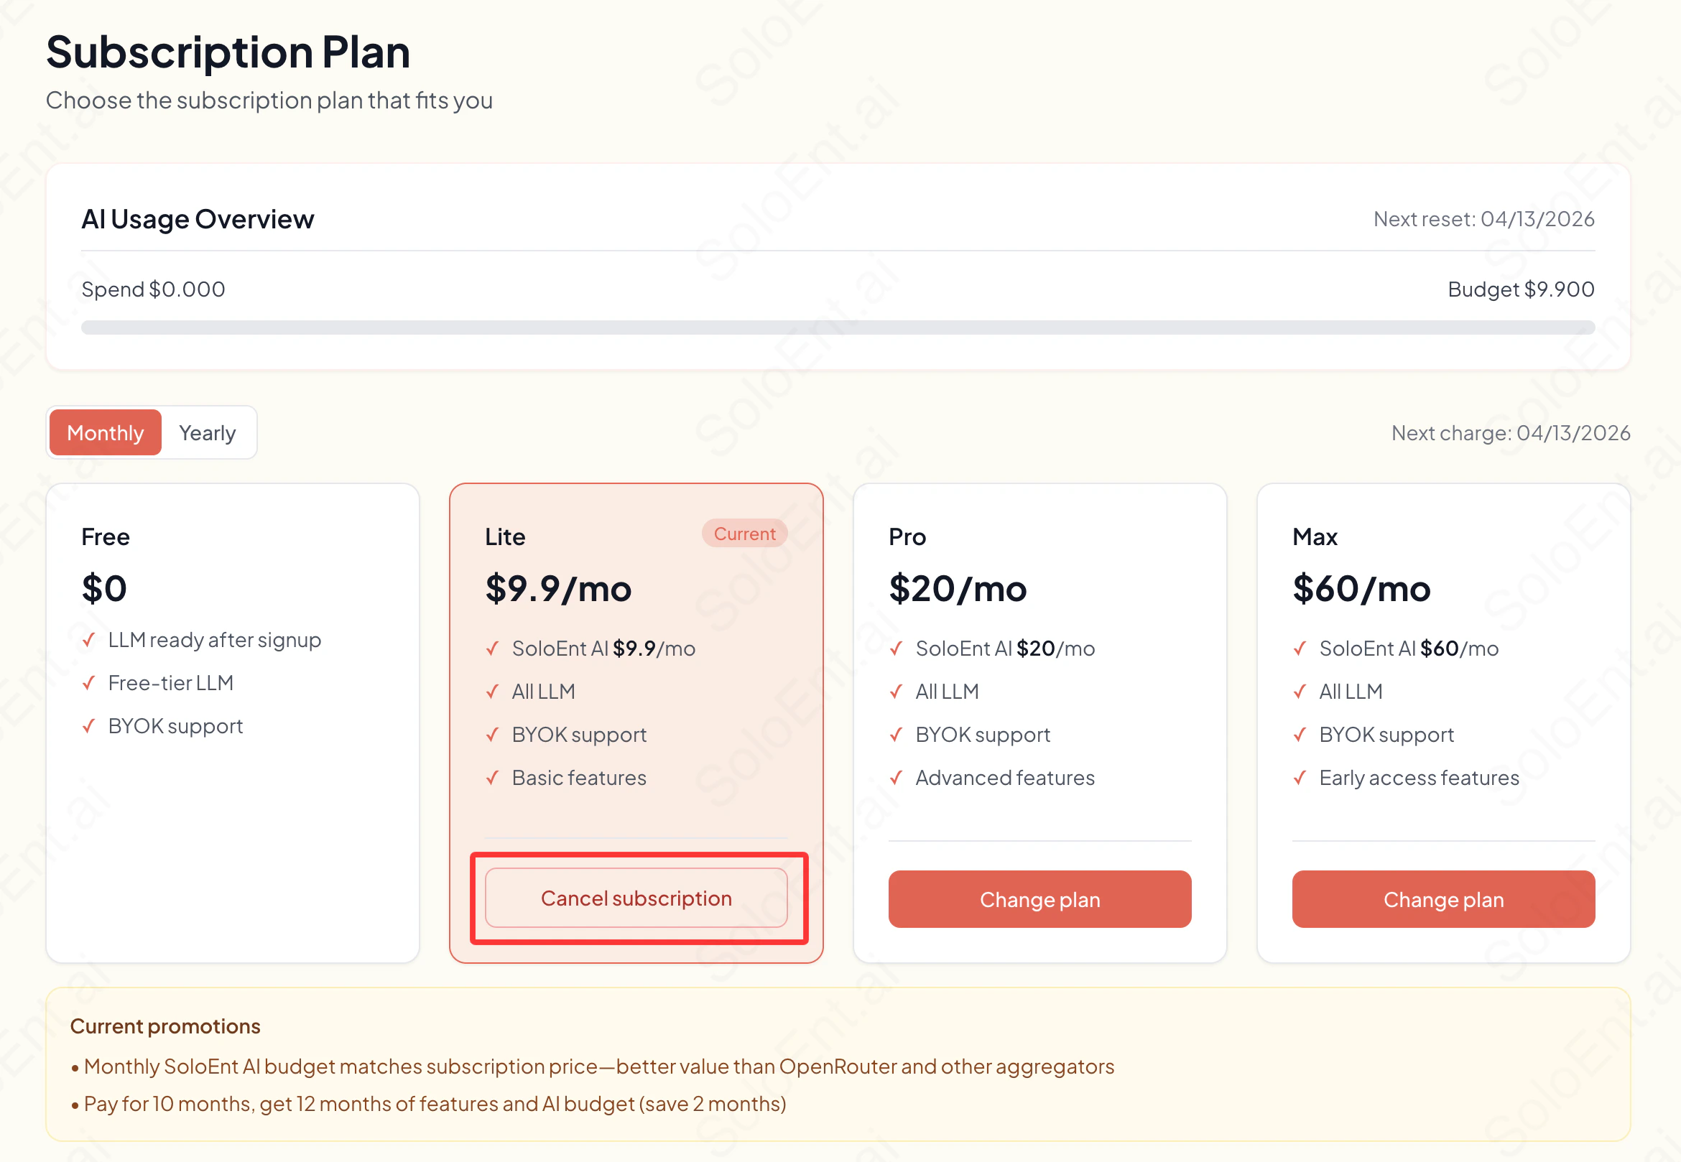Image resolution: width=1681 pixels, height=1162 pixels.
Task: Select the Subscription Plan heading
Action: coord(228,51)
